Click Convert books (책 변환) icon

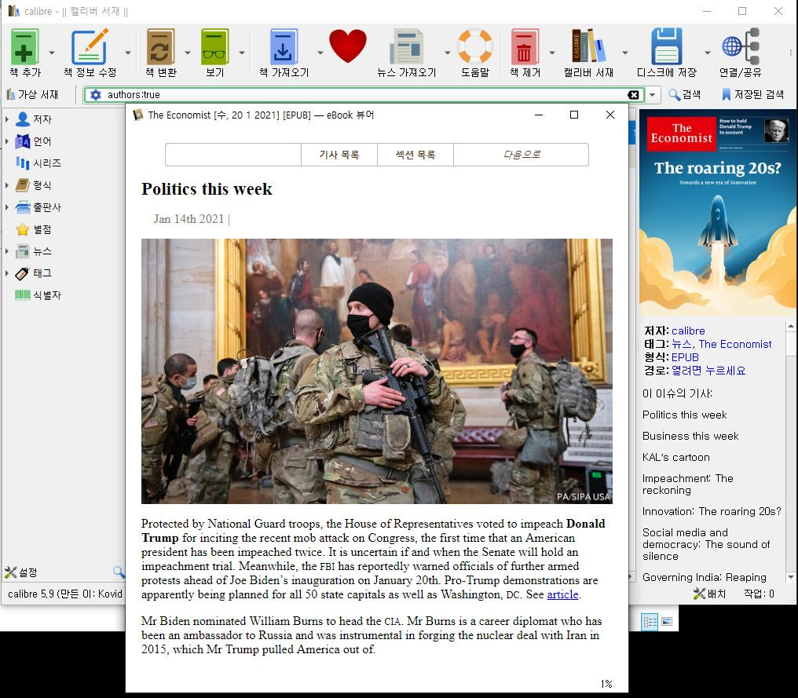click(x=160, y=47)
